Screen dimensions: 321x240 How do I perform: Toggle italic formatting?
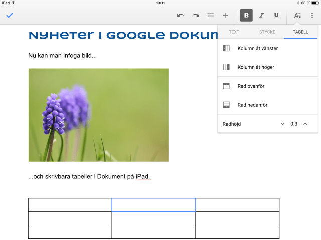click(261, 15)
